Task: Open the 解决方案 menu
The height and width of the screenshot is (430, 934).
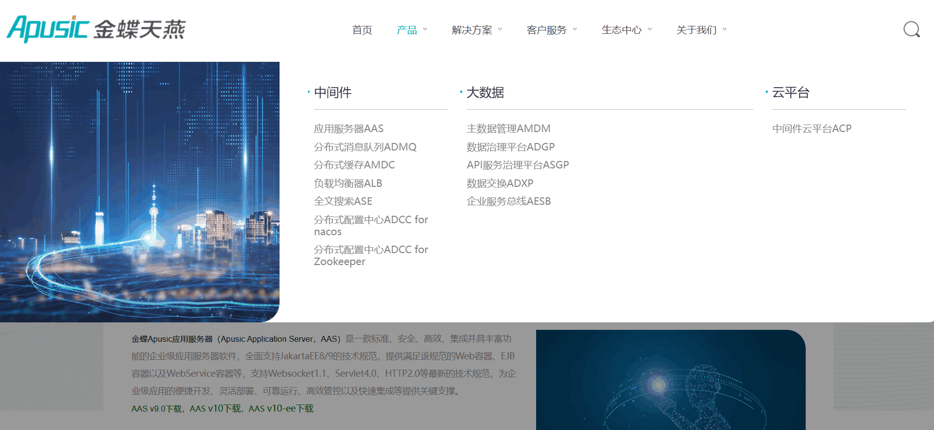Action: click(472, 30)
